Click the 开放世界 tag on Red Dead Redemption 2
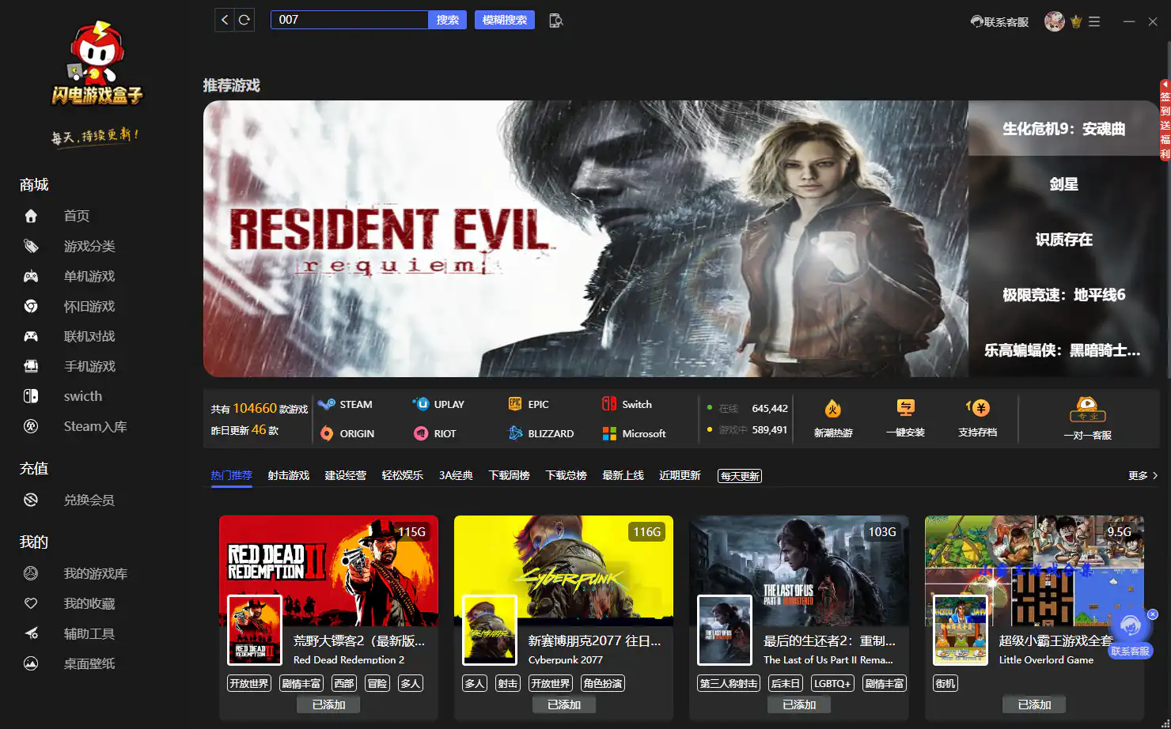This screenshot has height=729, width=1171. (x=249, y=683)
